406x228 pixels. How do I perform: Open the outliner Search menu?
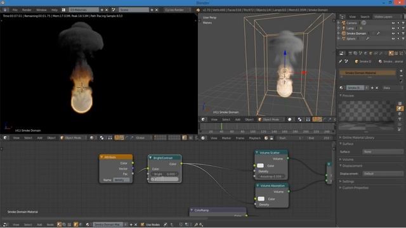click(x=365, y=17)
